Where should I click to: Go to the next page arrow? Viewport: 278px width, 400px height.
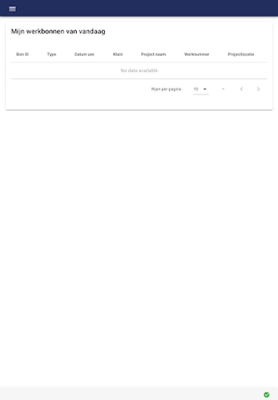pos(258,89)
